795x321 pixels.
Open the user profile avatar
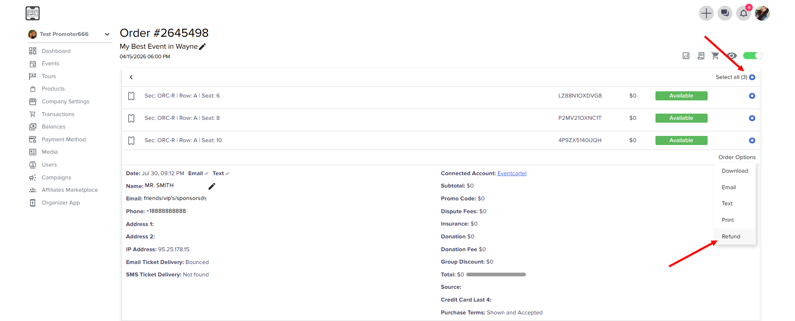[762, 13]
